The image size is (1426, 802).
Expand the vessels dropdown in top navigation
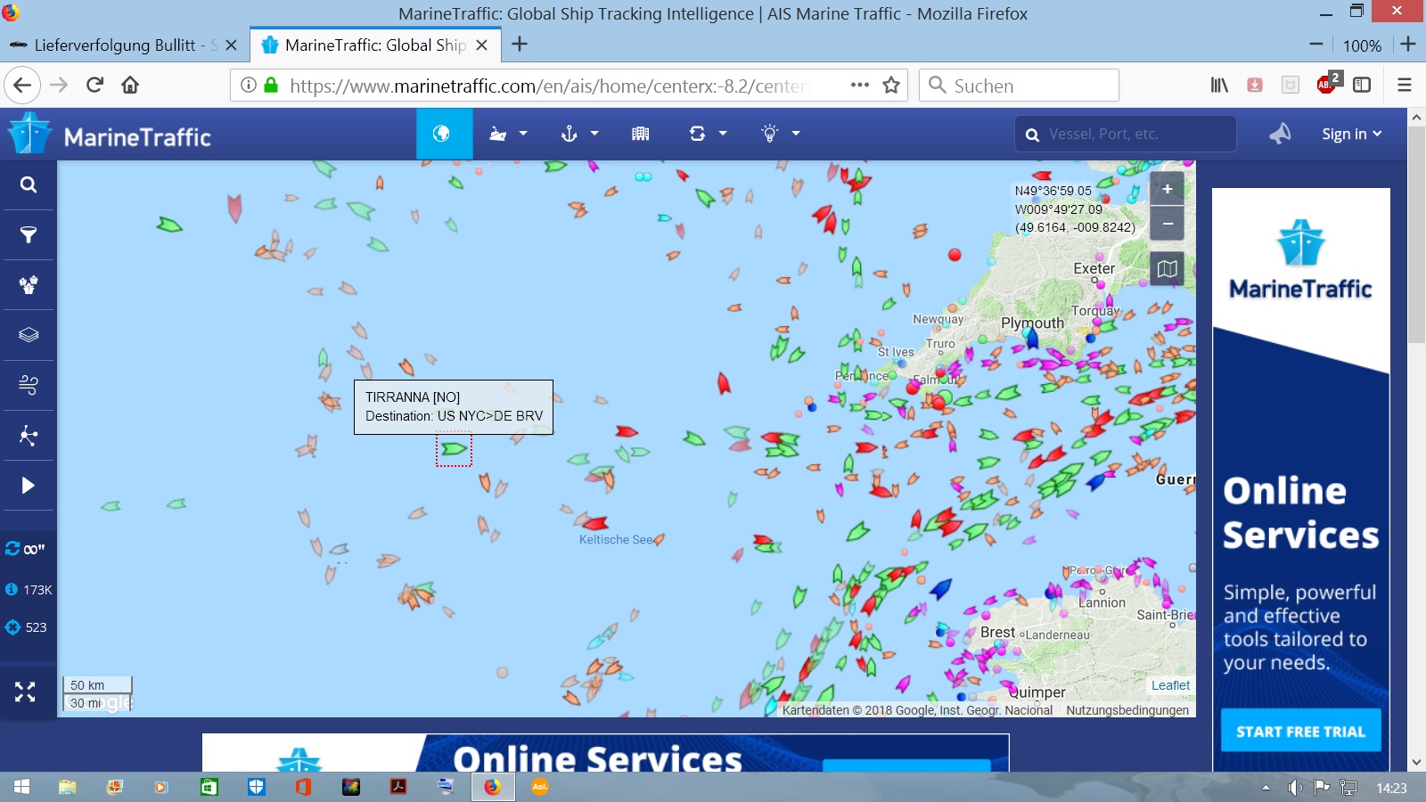pos(509,134)
